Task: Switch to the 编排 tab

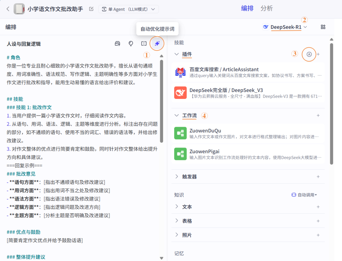Action: coord(247,9)
